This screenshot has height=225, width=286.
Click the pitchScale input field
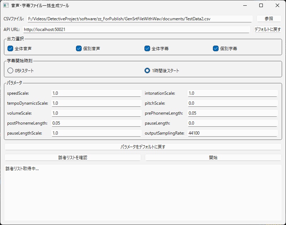point(232,103)
